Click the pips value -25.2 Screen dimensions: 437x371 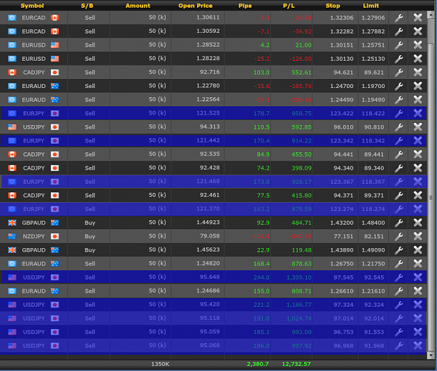pyautogui.click(x=262, y=59)
